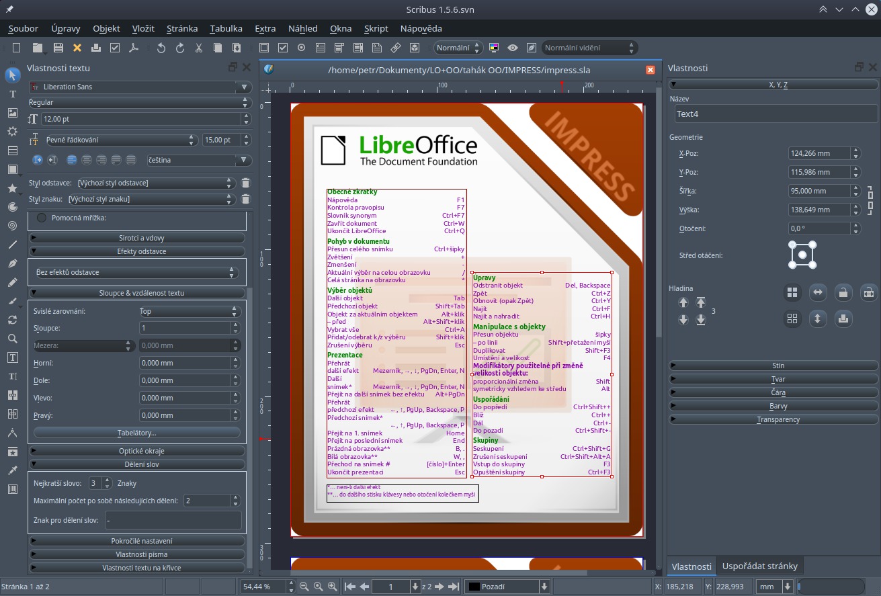Toggle color management in toolbar

(x=494, y=48)
